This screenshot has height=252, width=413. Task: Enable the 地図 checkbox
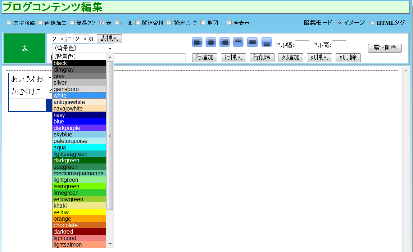(x=203, y=23)
